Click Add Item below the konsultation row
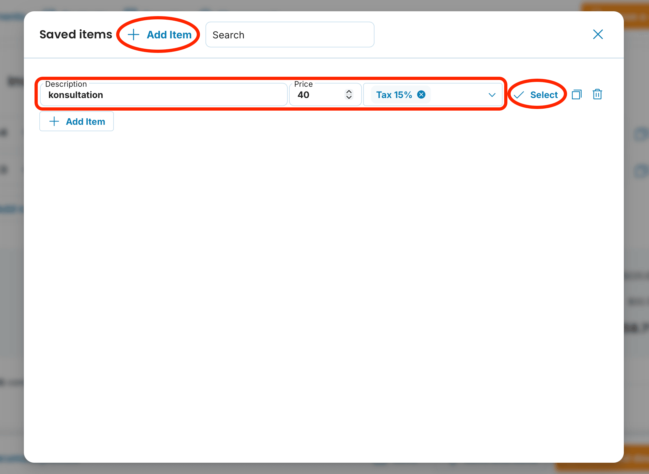649x474 pixels. pyautogui.click(x=76, y=121)
